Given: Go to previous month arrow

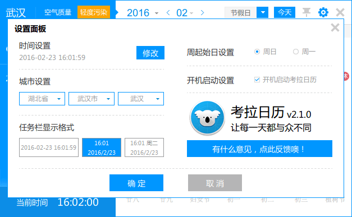Looking at the screenshot, I should click(x=168, y=12).
